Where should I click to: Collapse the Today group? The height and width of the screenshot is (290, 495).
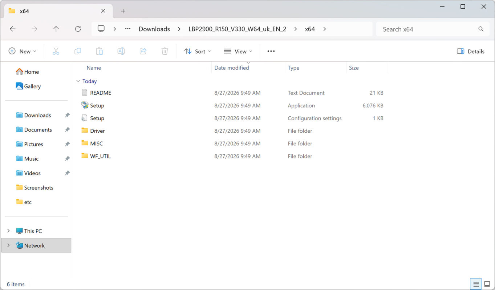tap(78, 81)
